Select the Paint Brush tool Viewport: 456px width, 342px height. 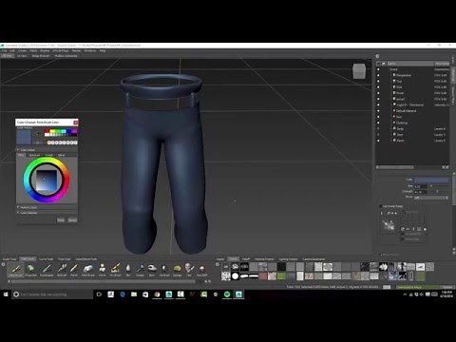[x=15, y=270]
